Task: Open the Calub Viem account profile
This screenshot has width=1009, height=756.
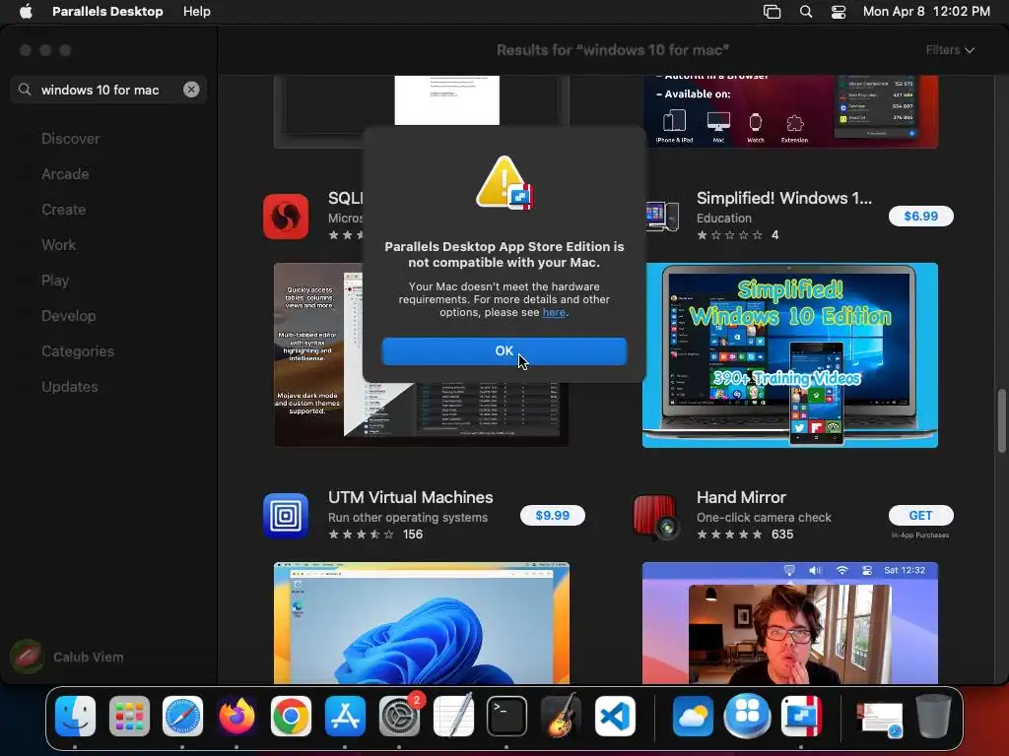Action: tap(67, 657)
